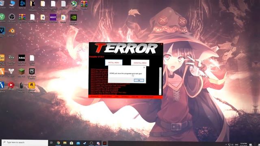Open the Vegas Pro desktop shortcut
This screenshot has width=260, height=146.
point(2,32)
